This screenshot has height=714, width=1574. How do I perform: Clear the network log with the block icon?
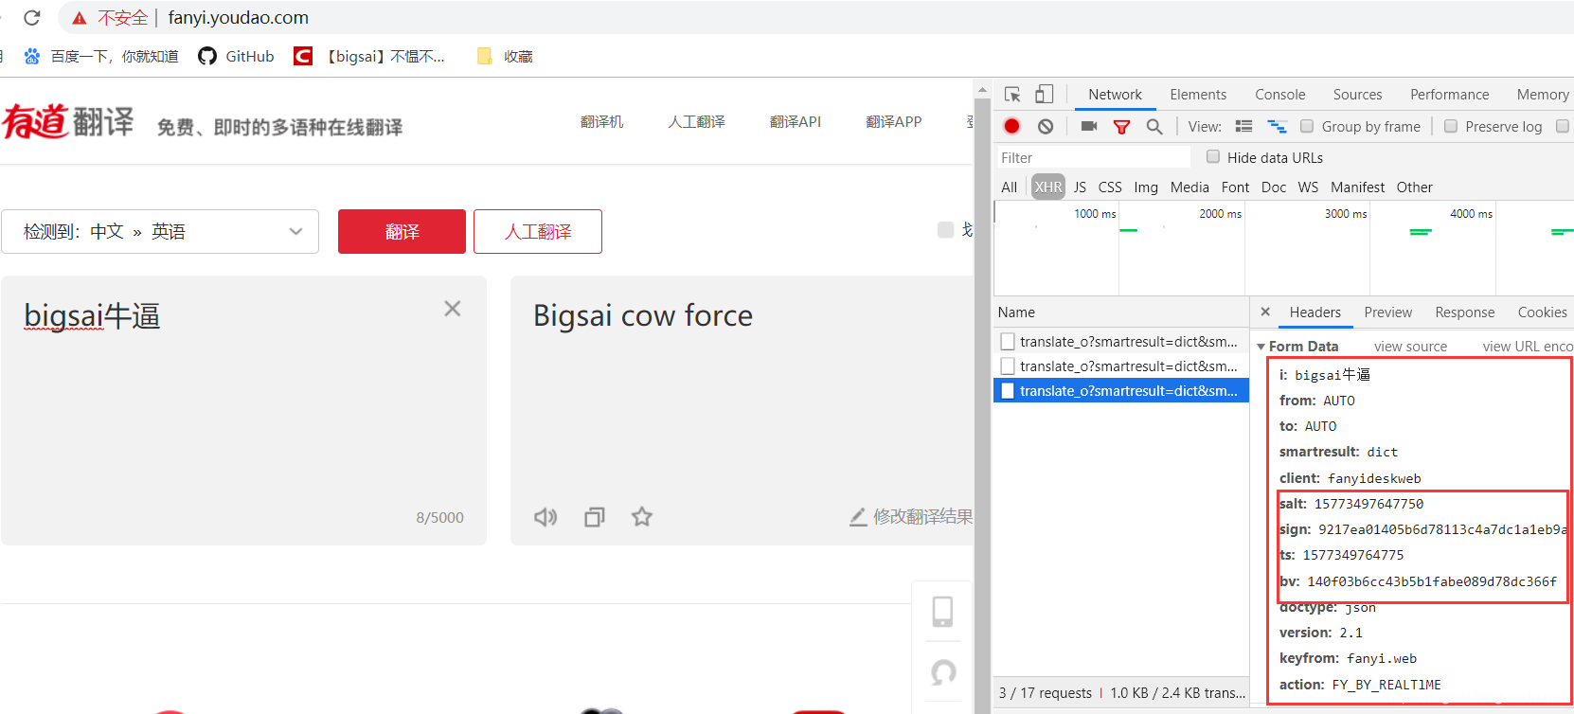click(x=1046, y=126)
